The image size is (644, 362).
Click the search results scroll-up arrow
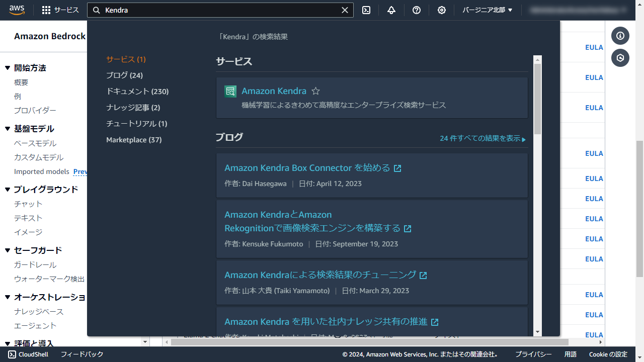coord(538,59)
